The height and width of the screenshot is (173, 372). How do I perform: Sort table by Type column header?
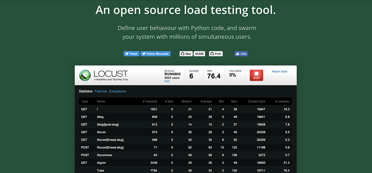[x=84, y=102]
